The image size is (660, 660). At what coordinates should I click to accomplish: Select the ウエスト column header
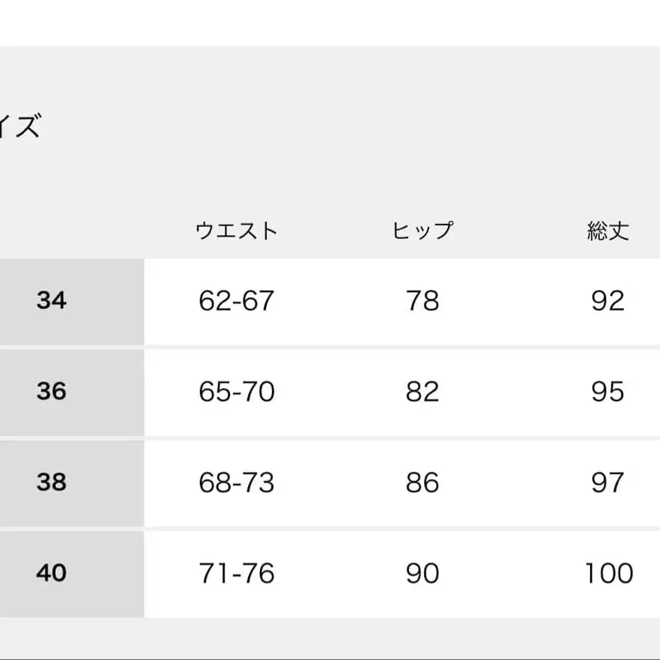coord(236,230)
